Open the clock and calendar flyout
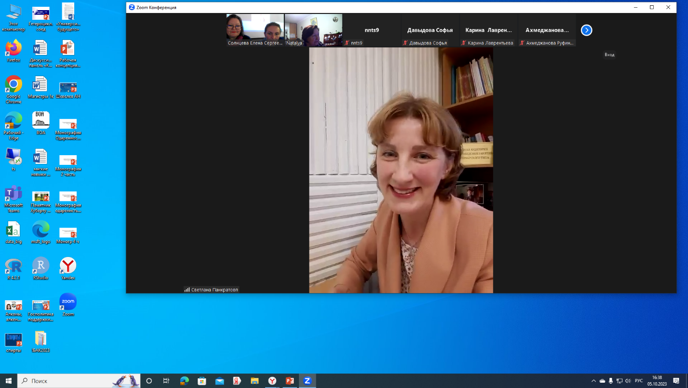688x388 pixels. click(x=657, y=381)
